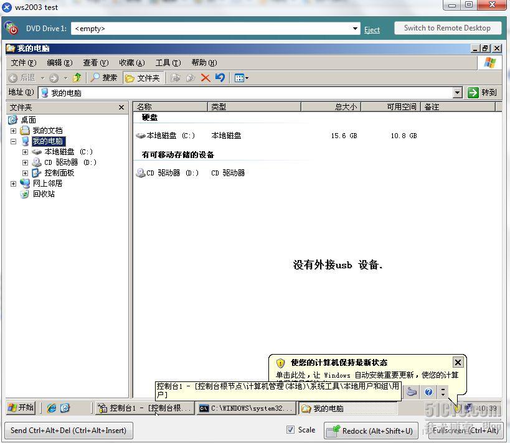Select 回收站 in folder tree
This screenshot has height=443, width=510.
[x=44, y=194]
